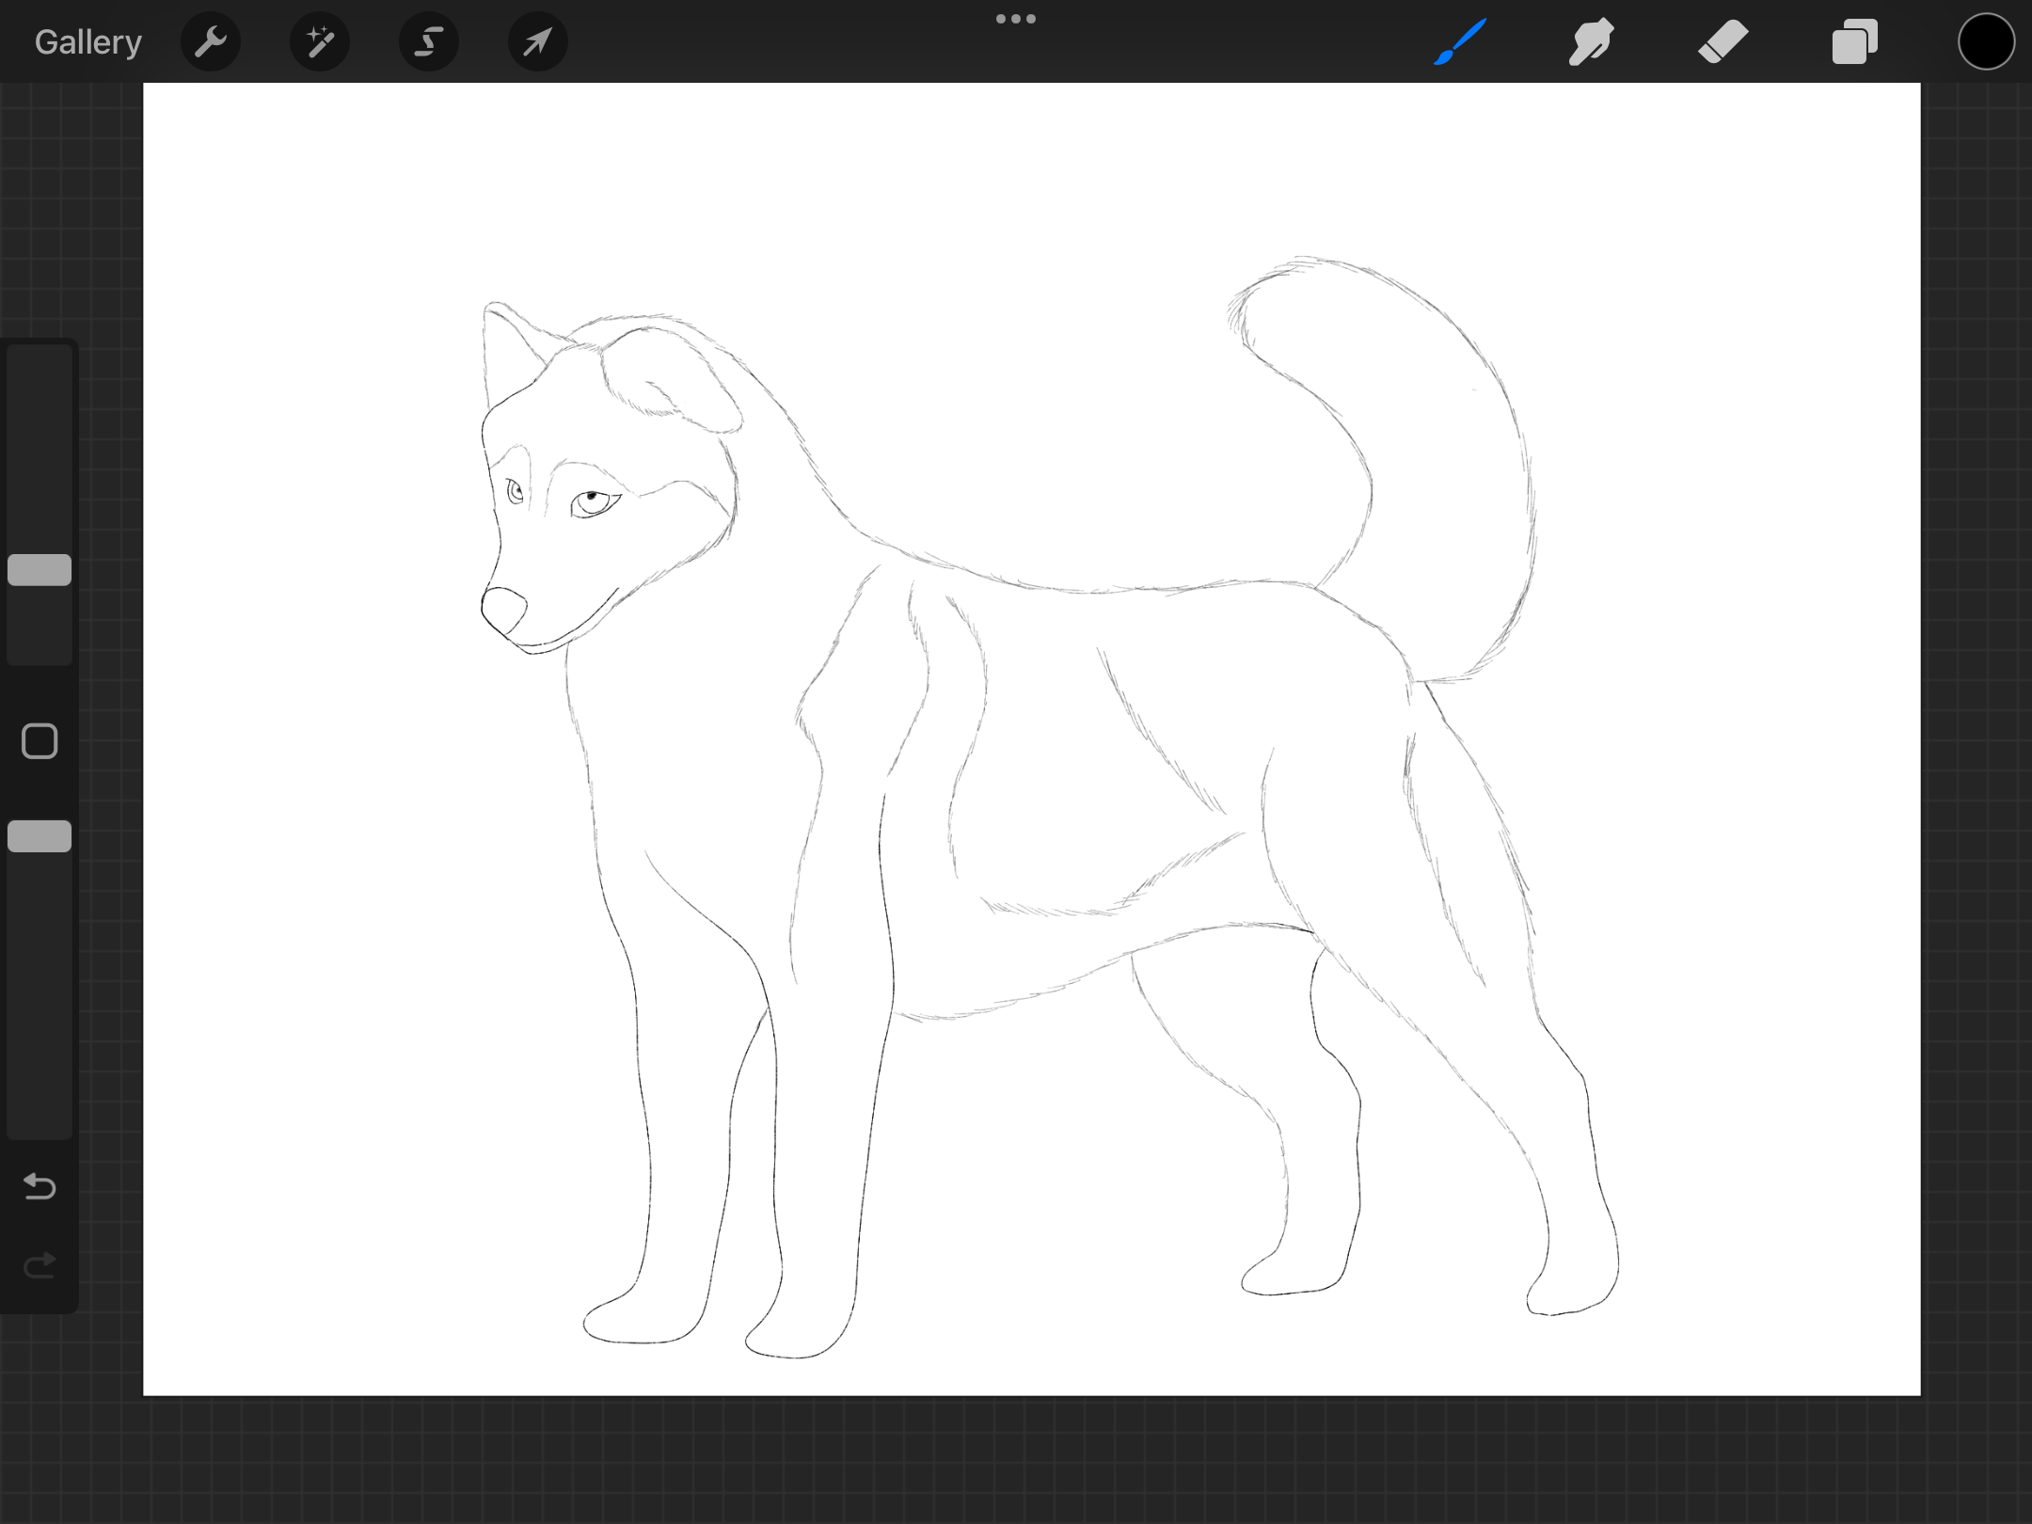Image resolution: width=2032 pixels, height=1524 pixels.
Task: Select the Eraser tool
Action: tap(1723, 42)
